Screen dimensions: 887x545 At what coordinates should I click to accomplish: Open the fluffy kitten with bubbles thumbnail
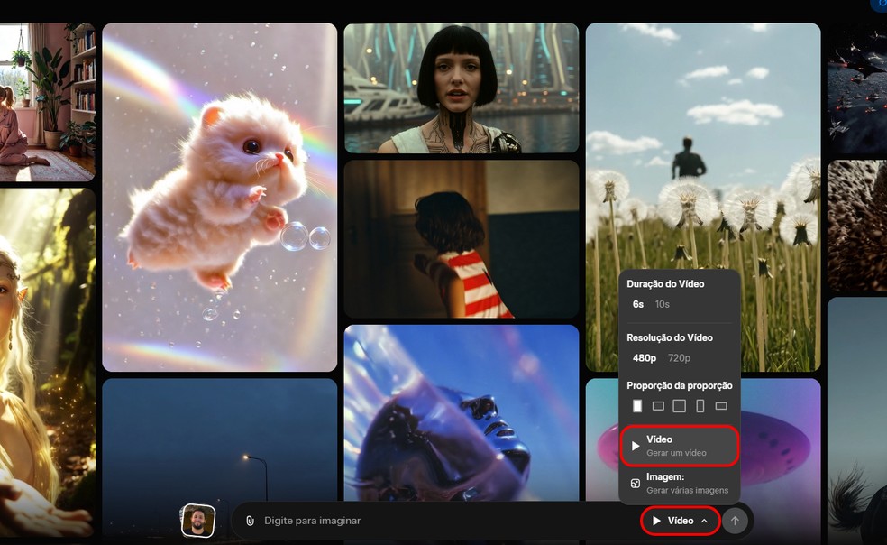point(219,197)
